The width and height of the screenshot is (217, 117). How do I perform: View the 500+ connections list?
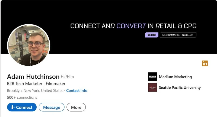(x=22, y=97)
